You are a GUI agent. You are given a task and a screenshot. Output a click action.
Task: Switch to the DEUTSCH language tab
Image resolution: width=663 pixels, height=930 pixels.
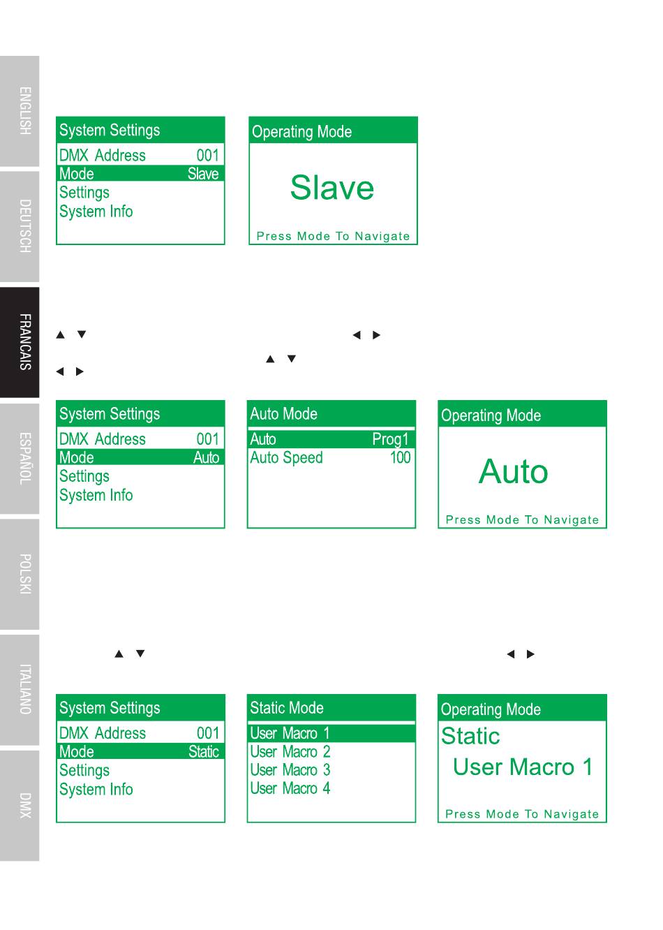(x=20, y=226)
